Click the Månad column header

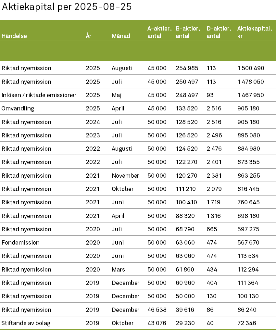(x=121, y=36)
